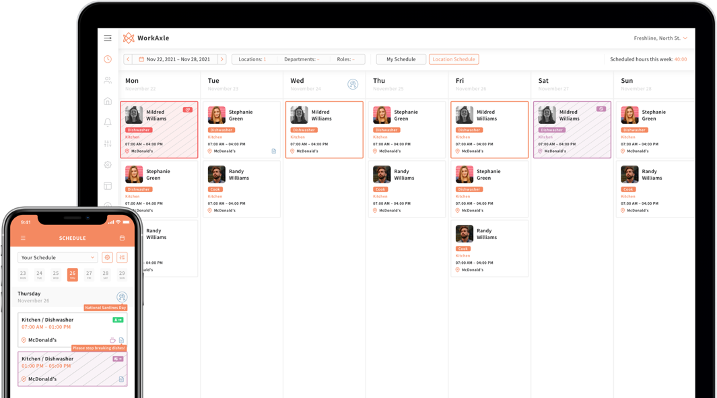717x398 pixels.
Task: Open the hamburger menu beside the WorkAxle logo
Action: pos(108,38)
